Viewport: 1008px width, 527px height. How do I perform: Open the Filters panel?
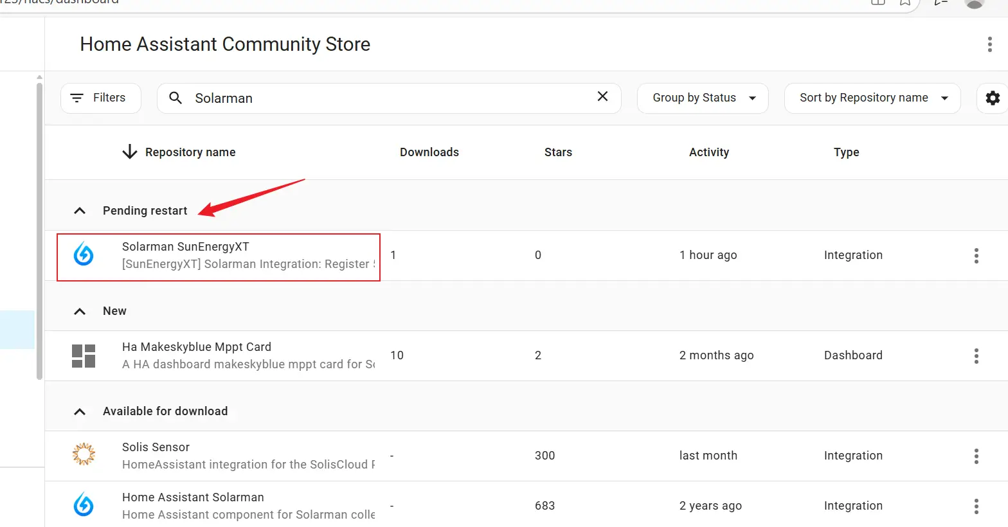coord(100,98)
